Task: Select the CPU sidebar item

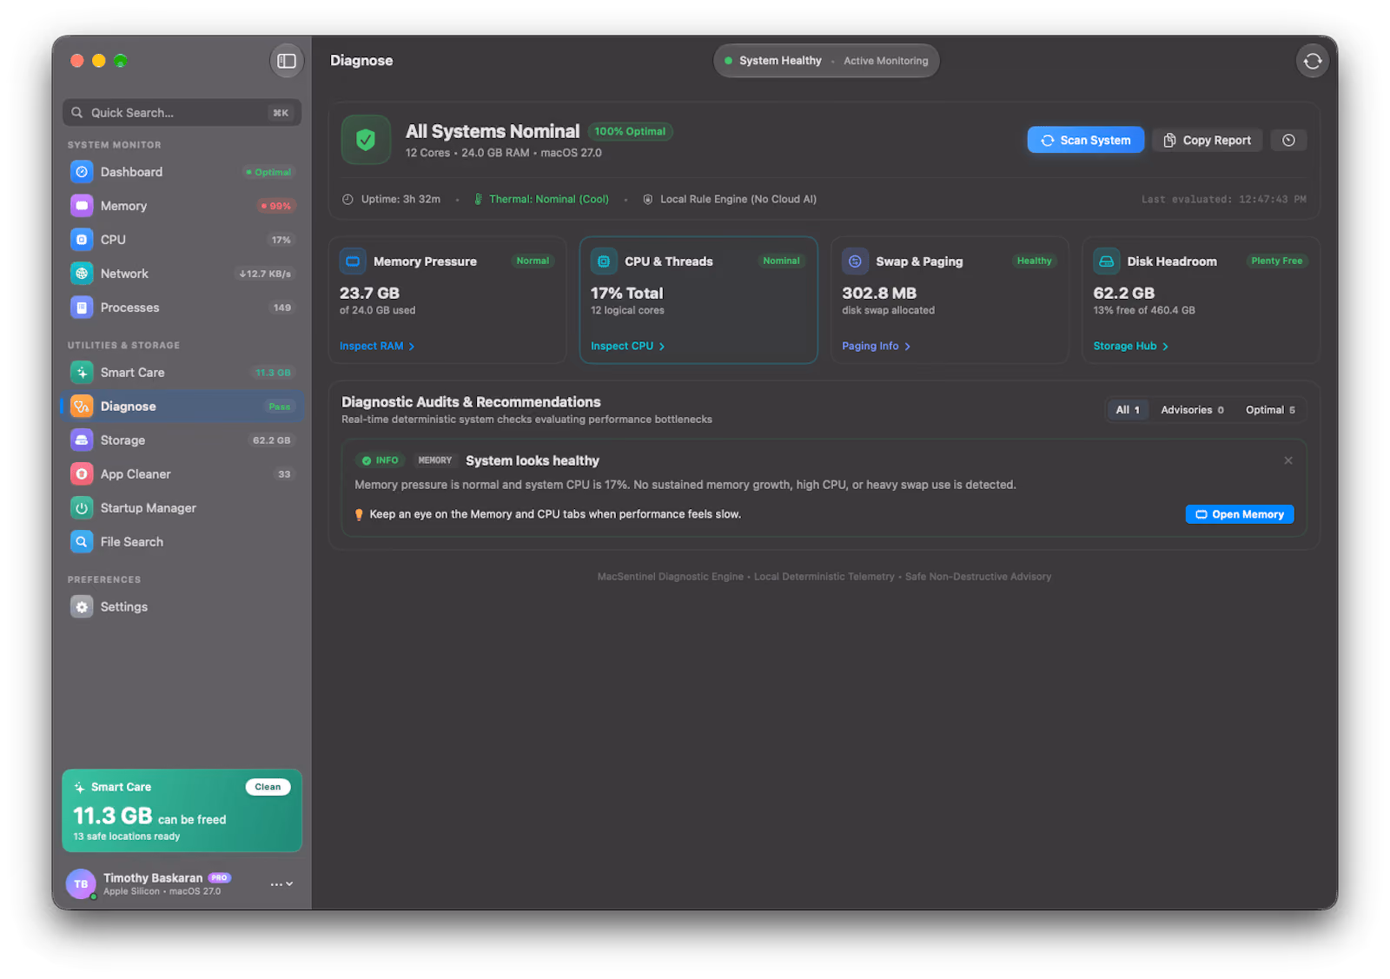Action: point(182,240)
